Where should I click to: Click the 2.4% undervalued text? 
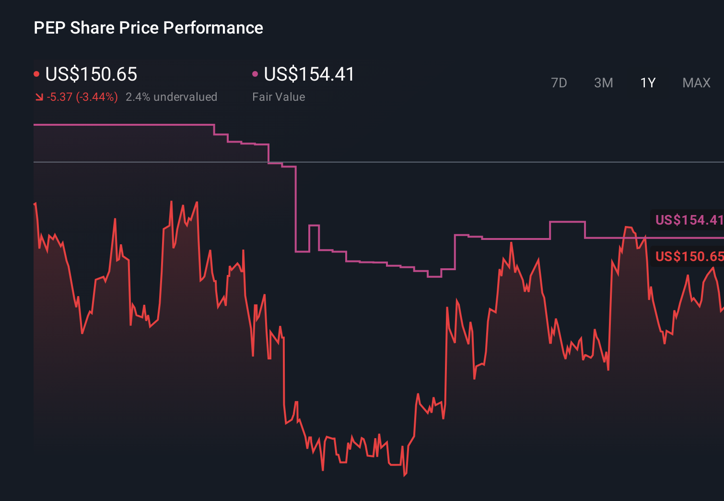coord(172,96)
